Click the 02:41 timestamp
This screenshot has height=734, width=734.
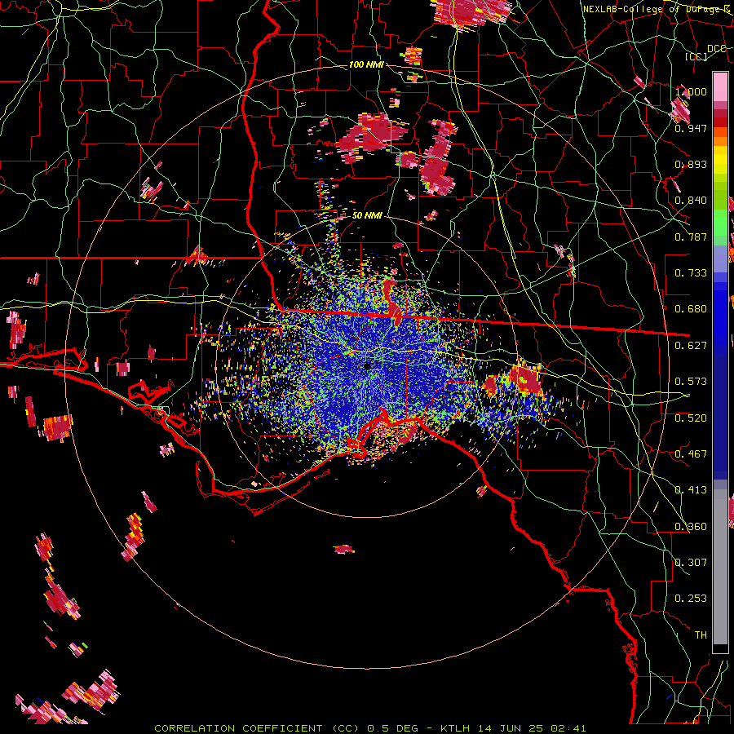click(568, 728)
